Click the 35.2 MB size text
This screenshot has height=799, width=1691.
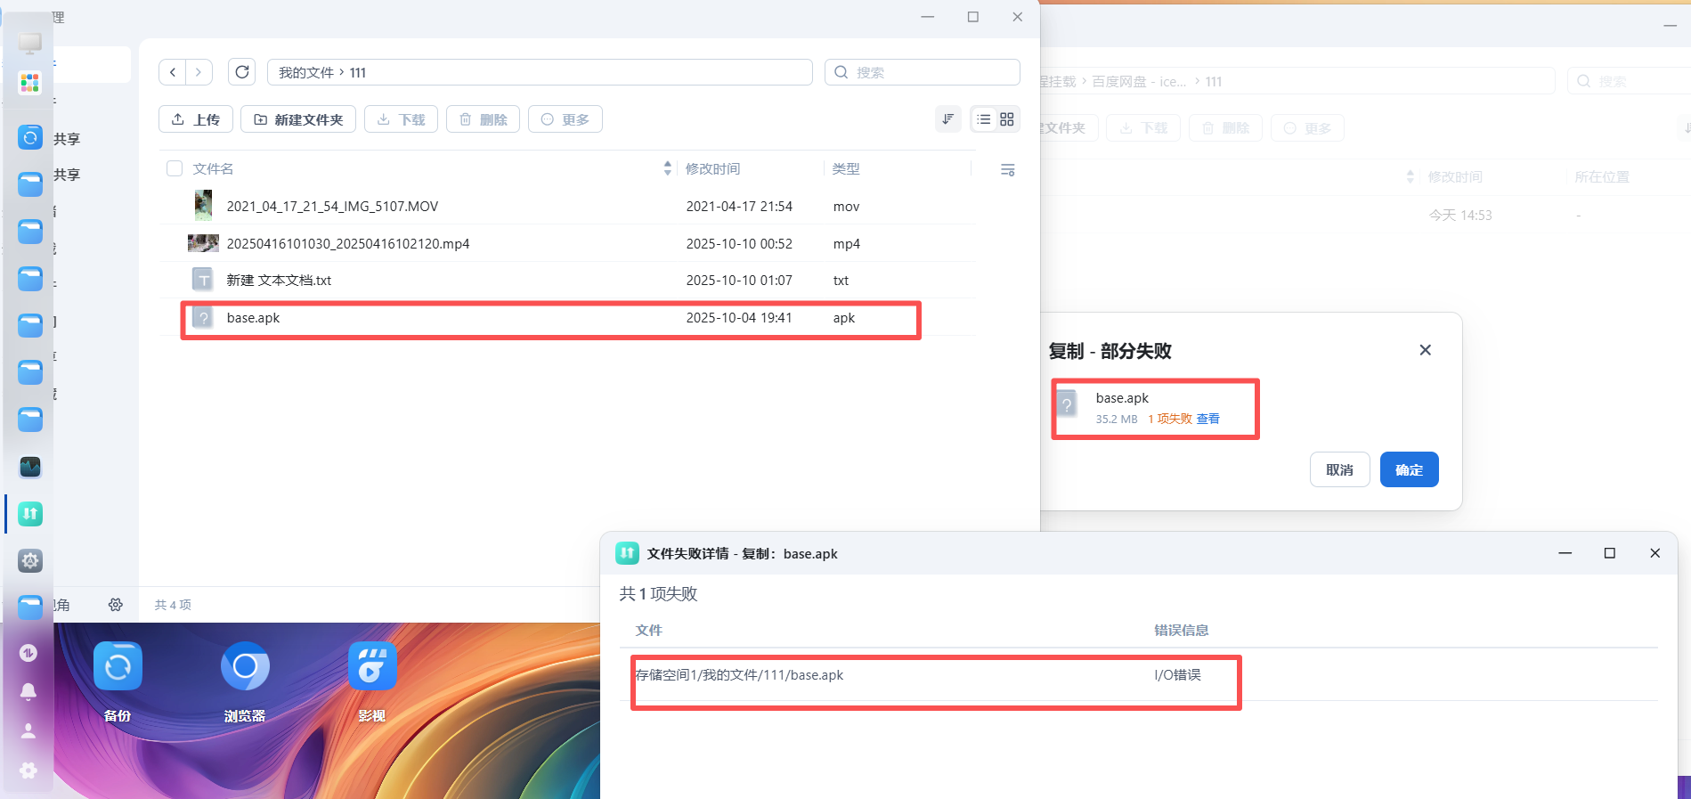(x=1117, y=419)
